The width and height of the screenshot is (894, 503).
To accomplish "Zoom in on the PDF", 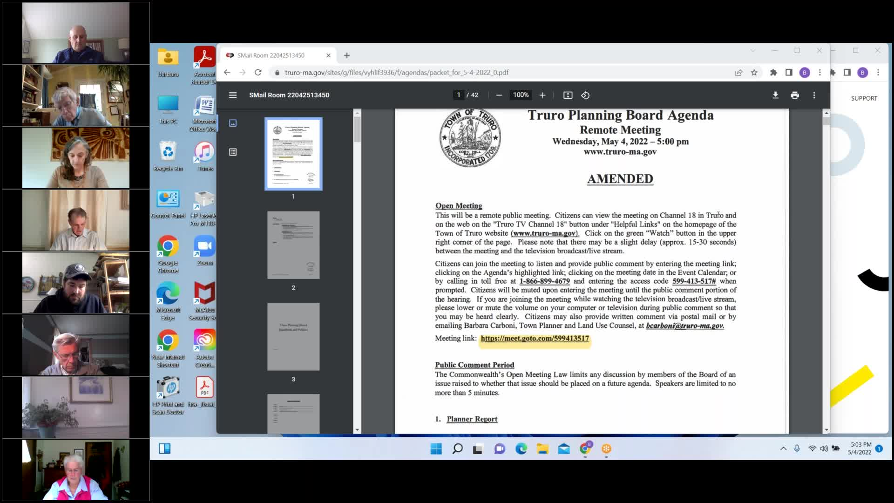I will coord(542,95).
